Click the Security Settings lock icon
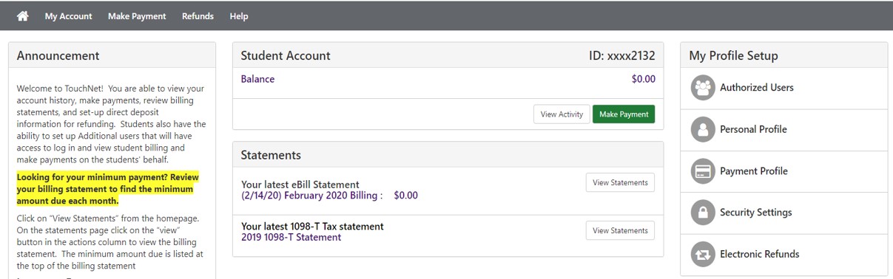Viewport: 893px width, 279px height. [x=702, y=213]
